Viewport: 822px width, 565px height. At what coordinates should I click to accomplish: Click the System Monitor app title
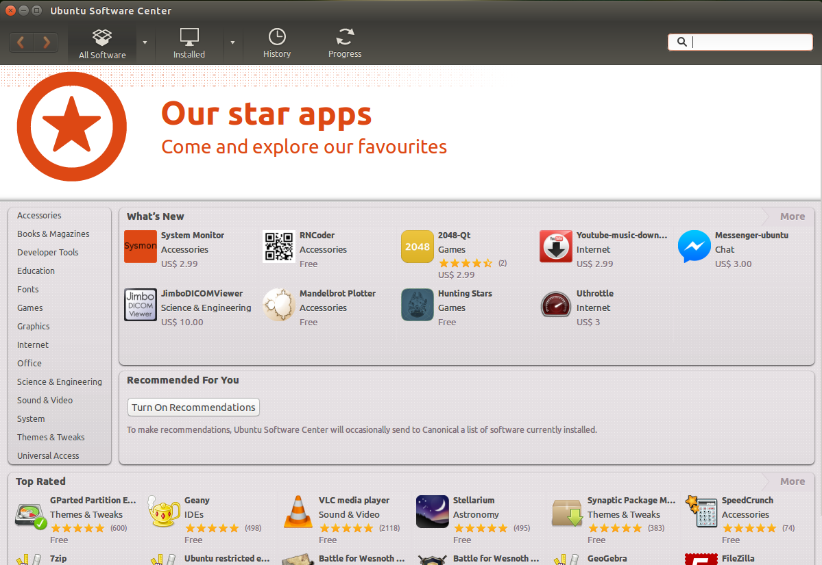(193, 235)
